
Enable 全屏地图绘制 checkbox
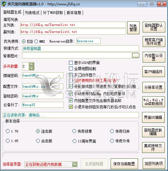pos(71,69)
